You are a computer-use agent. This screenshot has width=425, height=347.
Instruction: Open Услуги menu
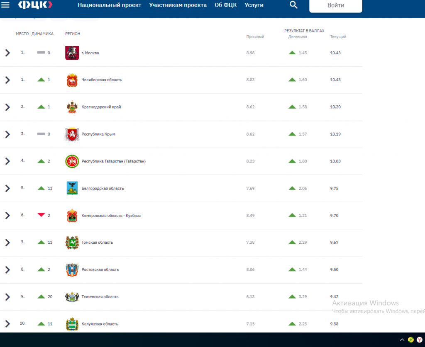point(254,5)
